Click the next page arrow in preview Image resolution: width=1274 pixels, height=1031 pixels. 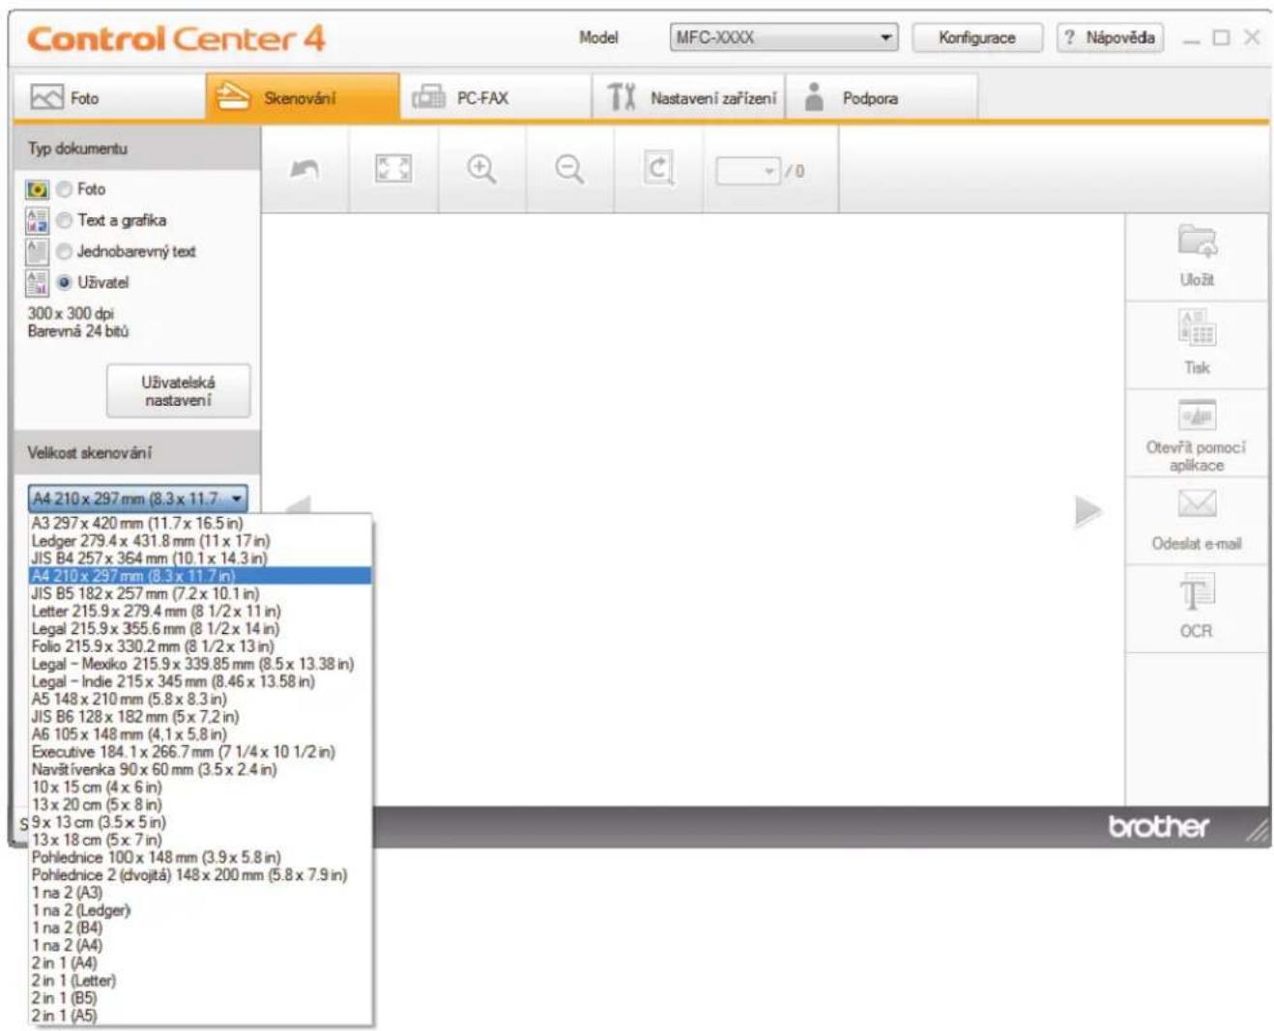point(1087,511)
